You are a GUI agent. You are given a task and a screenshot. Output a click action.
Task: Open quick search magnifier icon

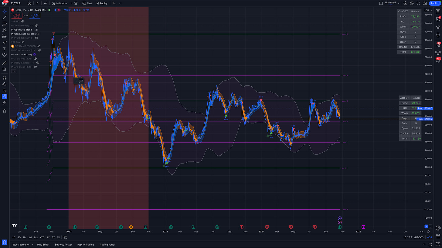[405, 3]
